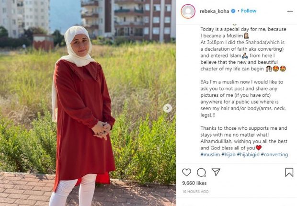Open the three-dot more options menu
Viewport: 297px width, 206px height.
click(x=290, y=11)
